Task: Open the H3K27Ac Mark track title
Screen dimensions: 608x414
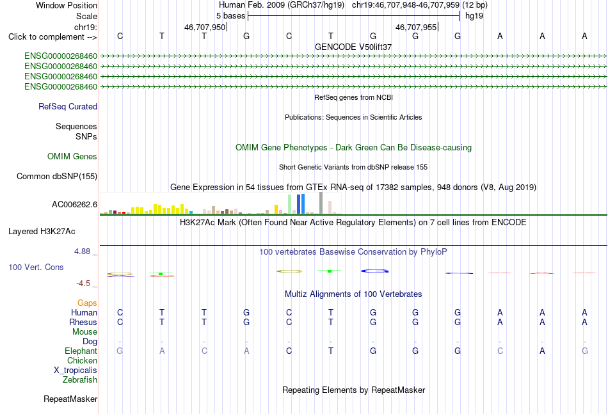Action: (x=353, y=223)
